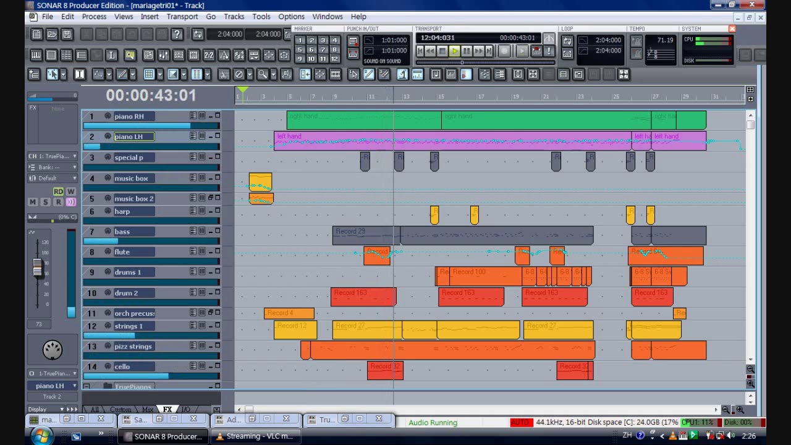Open the Tracks menu
Screen dimensions: 791x445
(234, 17)
